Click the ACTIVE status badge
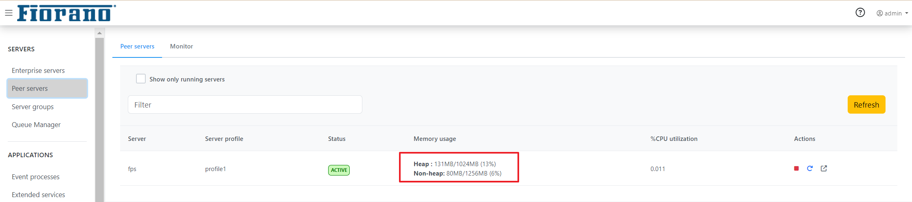The height and width of the screenshot is (202, 912). [x=339, y=170]
